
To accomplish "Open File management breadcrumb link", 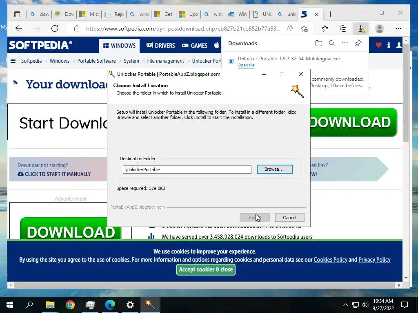I will (166, 61).
